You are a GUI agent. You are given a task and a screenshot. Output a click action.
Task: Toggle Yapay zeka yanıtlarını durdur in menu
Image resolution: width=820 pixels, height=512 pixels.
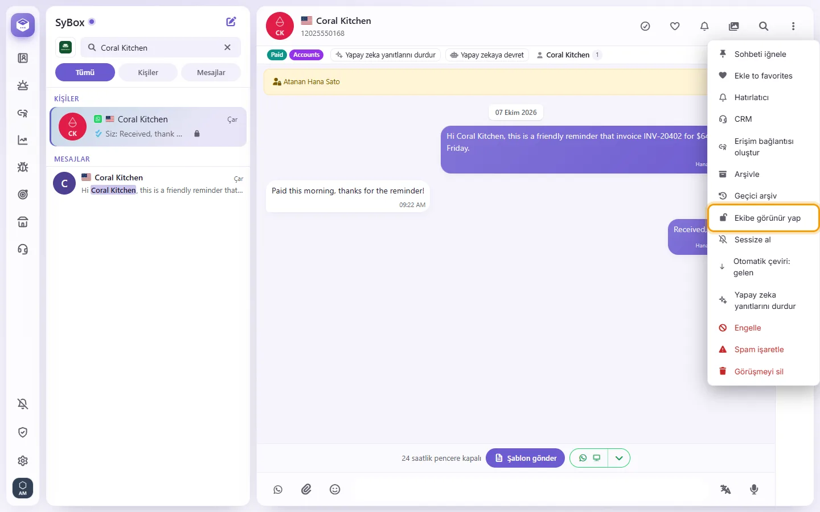763,300
